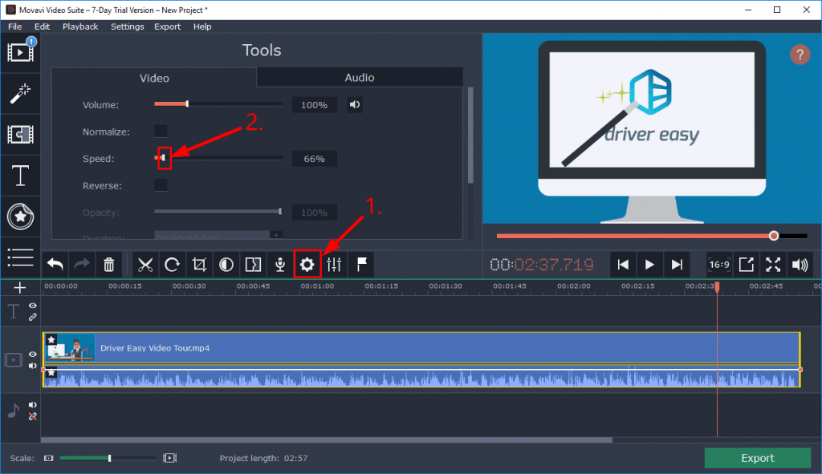Viewport: 822px width, 474px height.
Task: Add a marker with flag icon
Action: click(361, 265)
